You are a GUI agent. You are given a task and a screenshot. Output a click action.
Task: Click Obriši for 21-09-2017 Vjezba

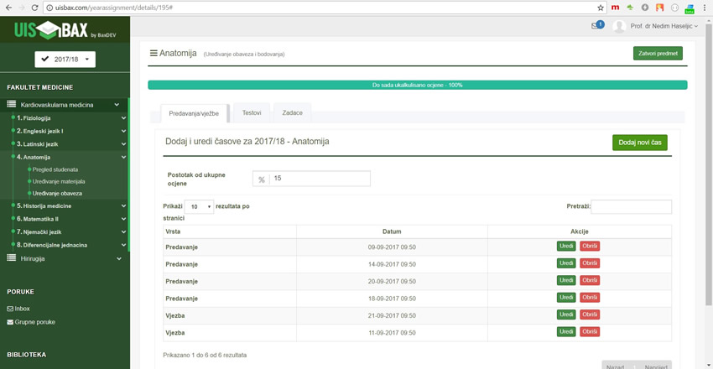click(x=590, y=315)
